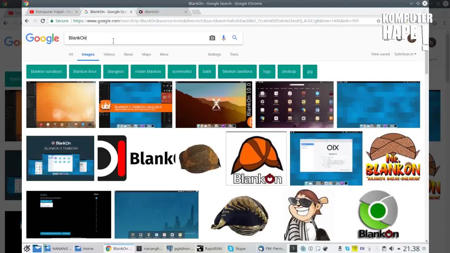The image size is (450, 253).
Task: Open the KDE application launcher
Action: pos(27,248)
